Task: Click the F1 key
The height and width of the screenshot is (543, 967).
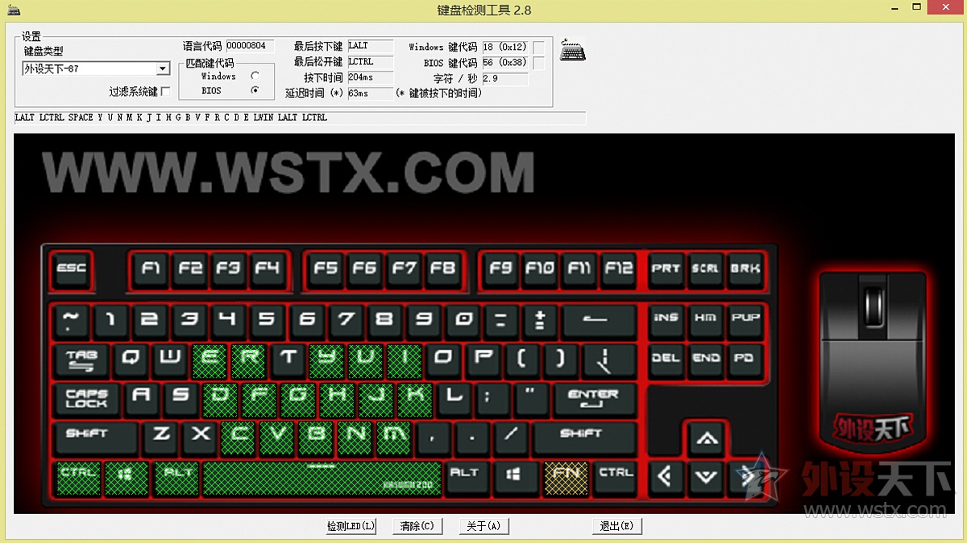Action: point(151,269)
